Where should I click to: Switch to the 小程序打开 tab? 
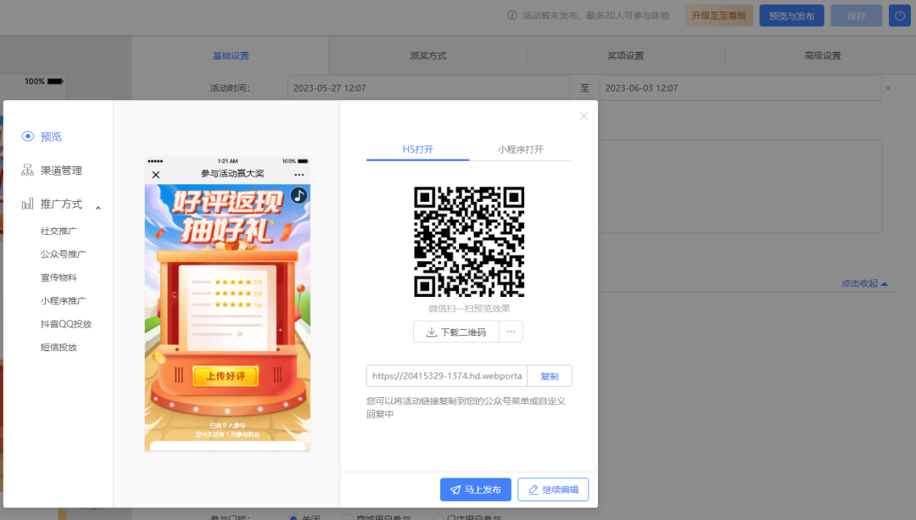521,149
